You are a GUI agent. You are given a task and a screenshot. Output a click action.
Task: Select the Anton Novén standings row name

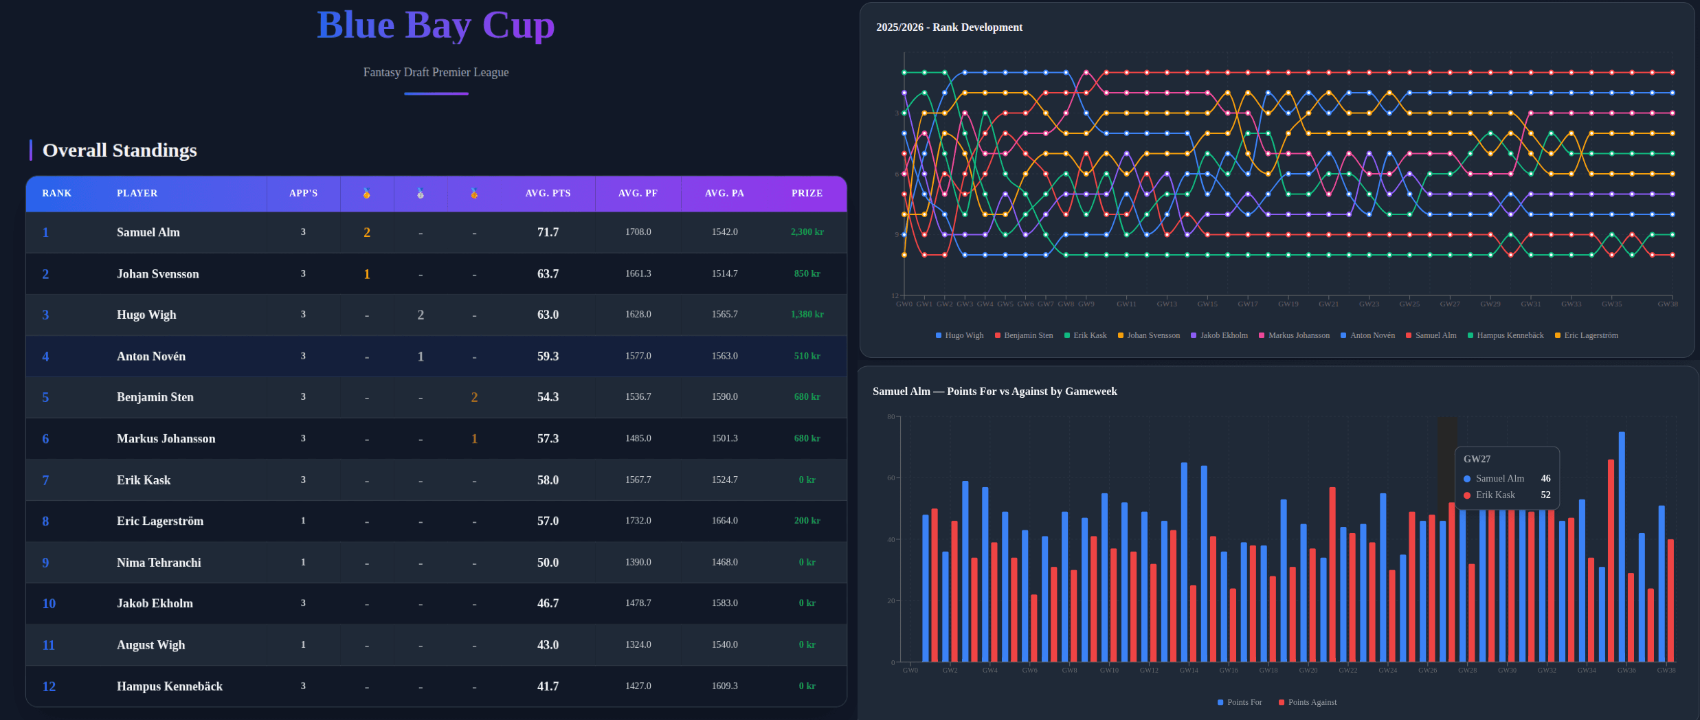coord(151,356)
